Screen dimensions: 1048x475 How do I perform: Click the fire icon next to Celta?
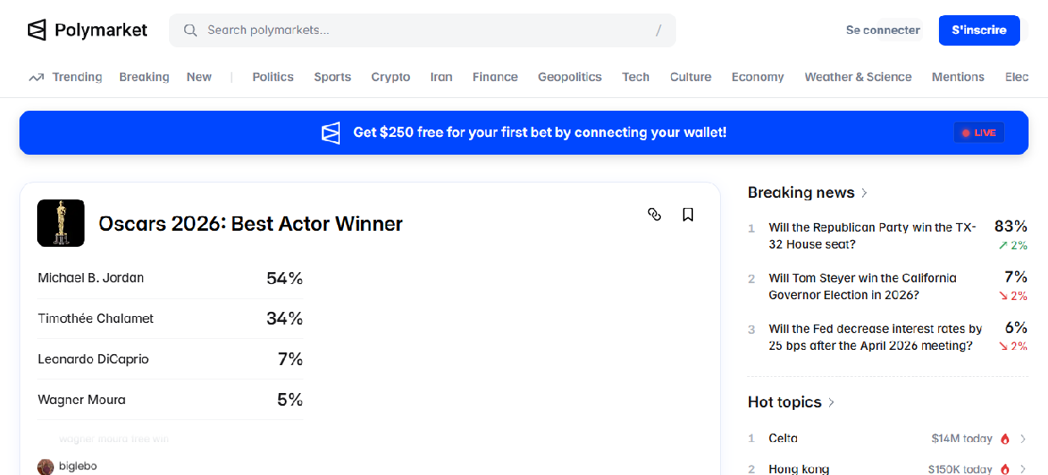point(1005,439)
